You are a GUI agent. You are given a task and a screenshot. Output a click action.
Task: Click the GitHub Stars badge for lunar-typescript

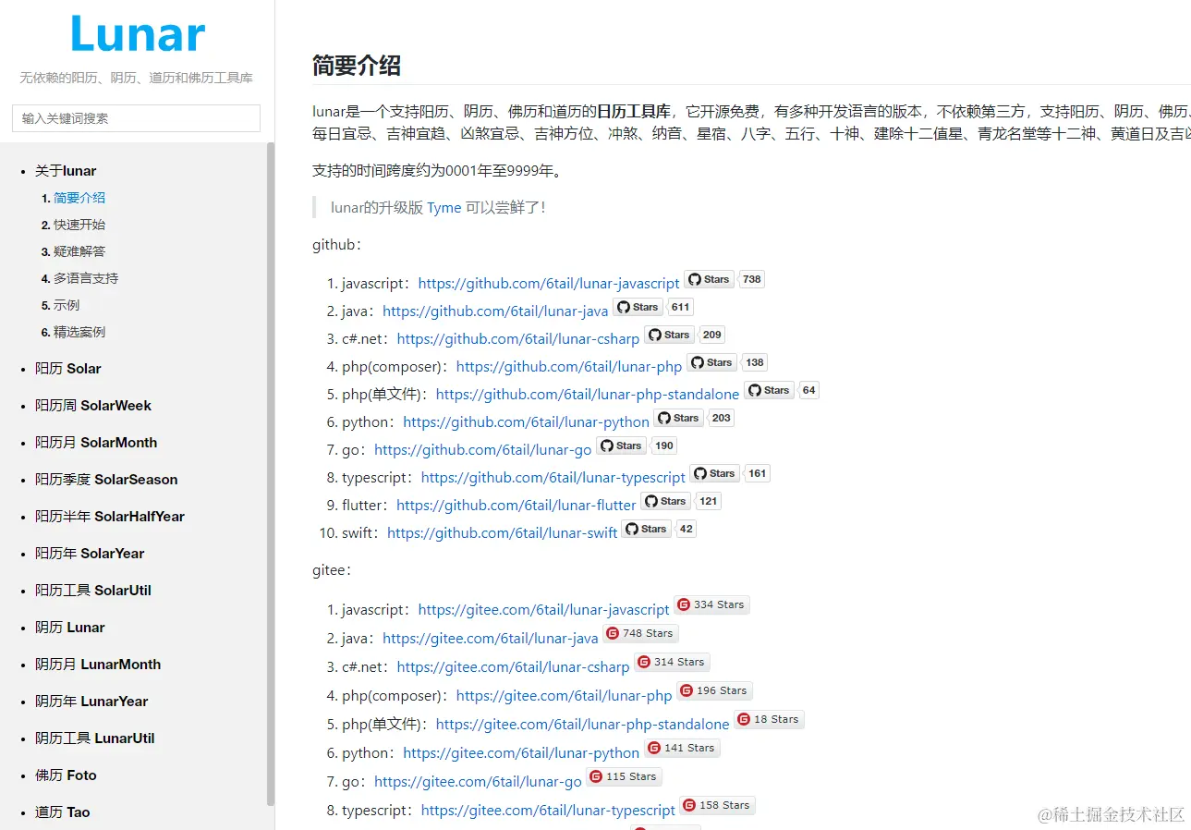(715, 473)
